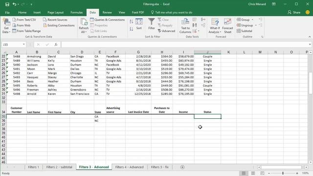313x176 pixels.
Task: Open Recent Sources
Action: (x=55, y=20)
